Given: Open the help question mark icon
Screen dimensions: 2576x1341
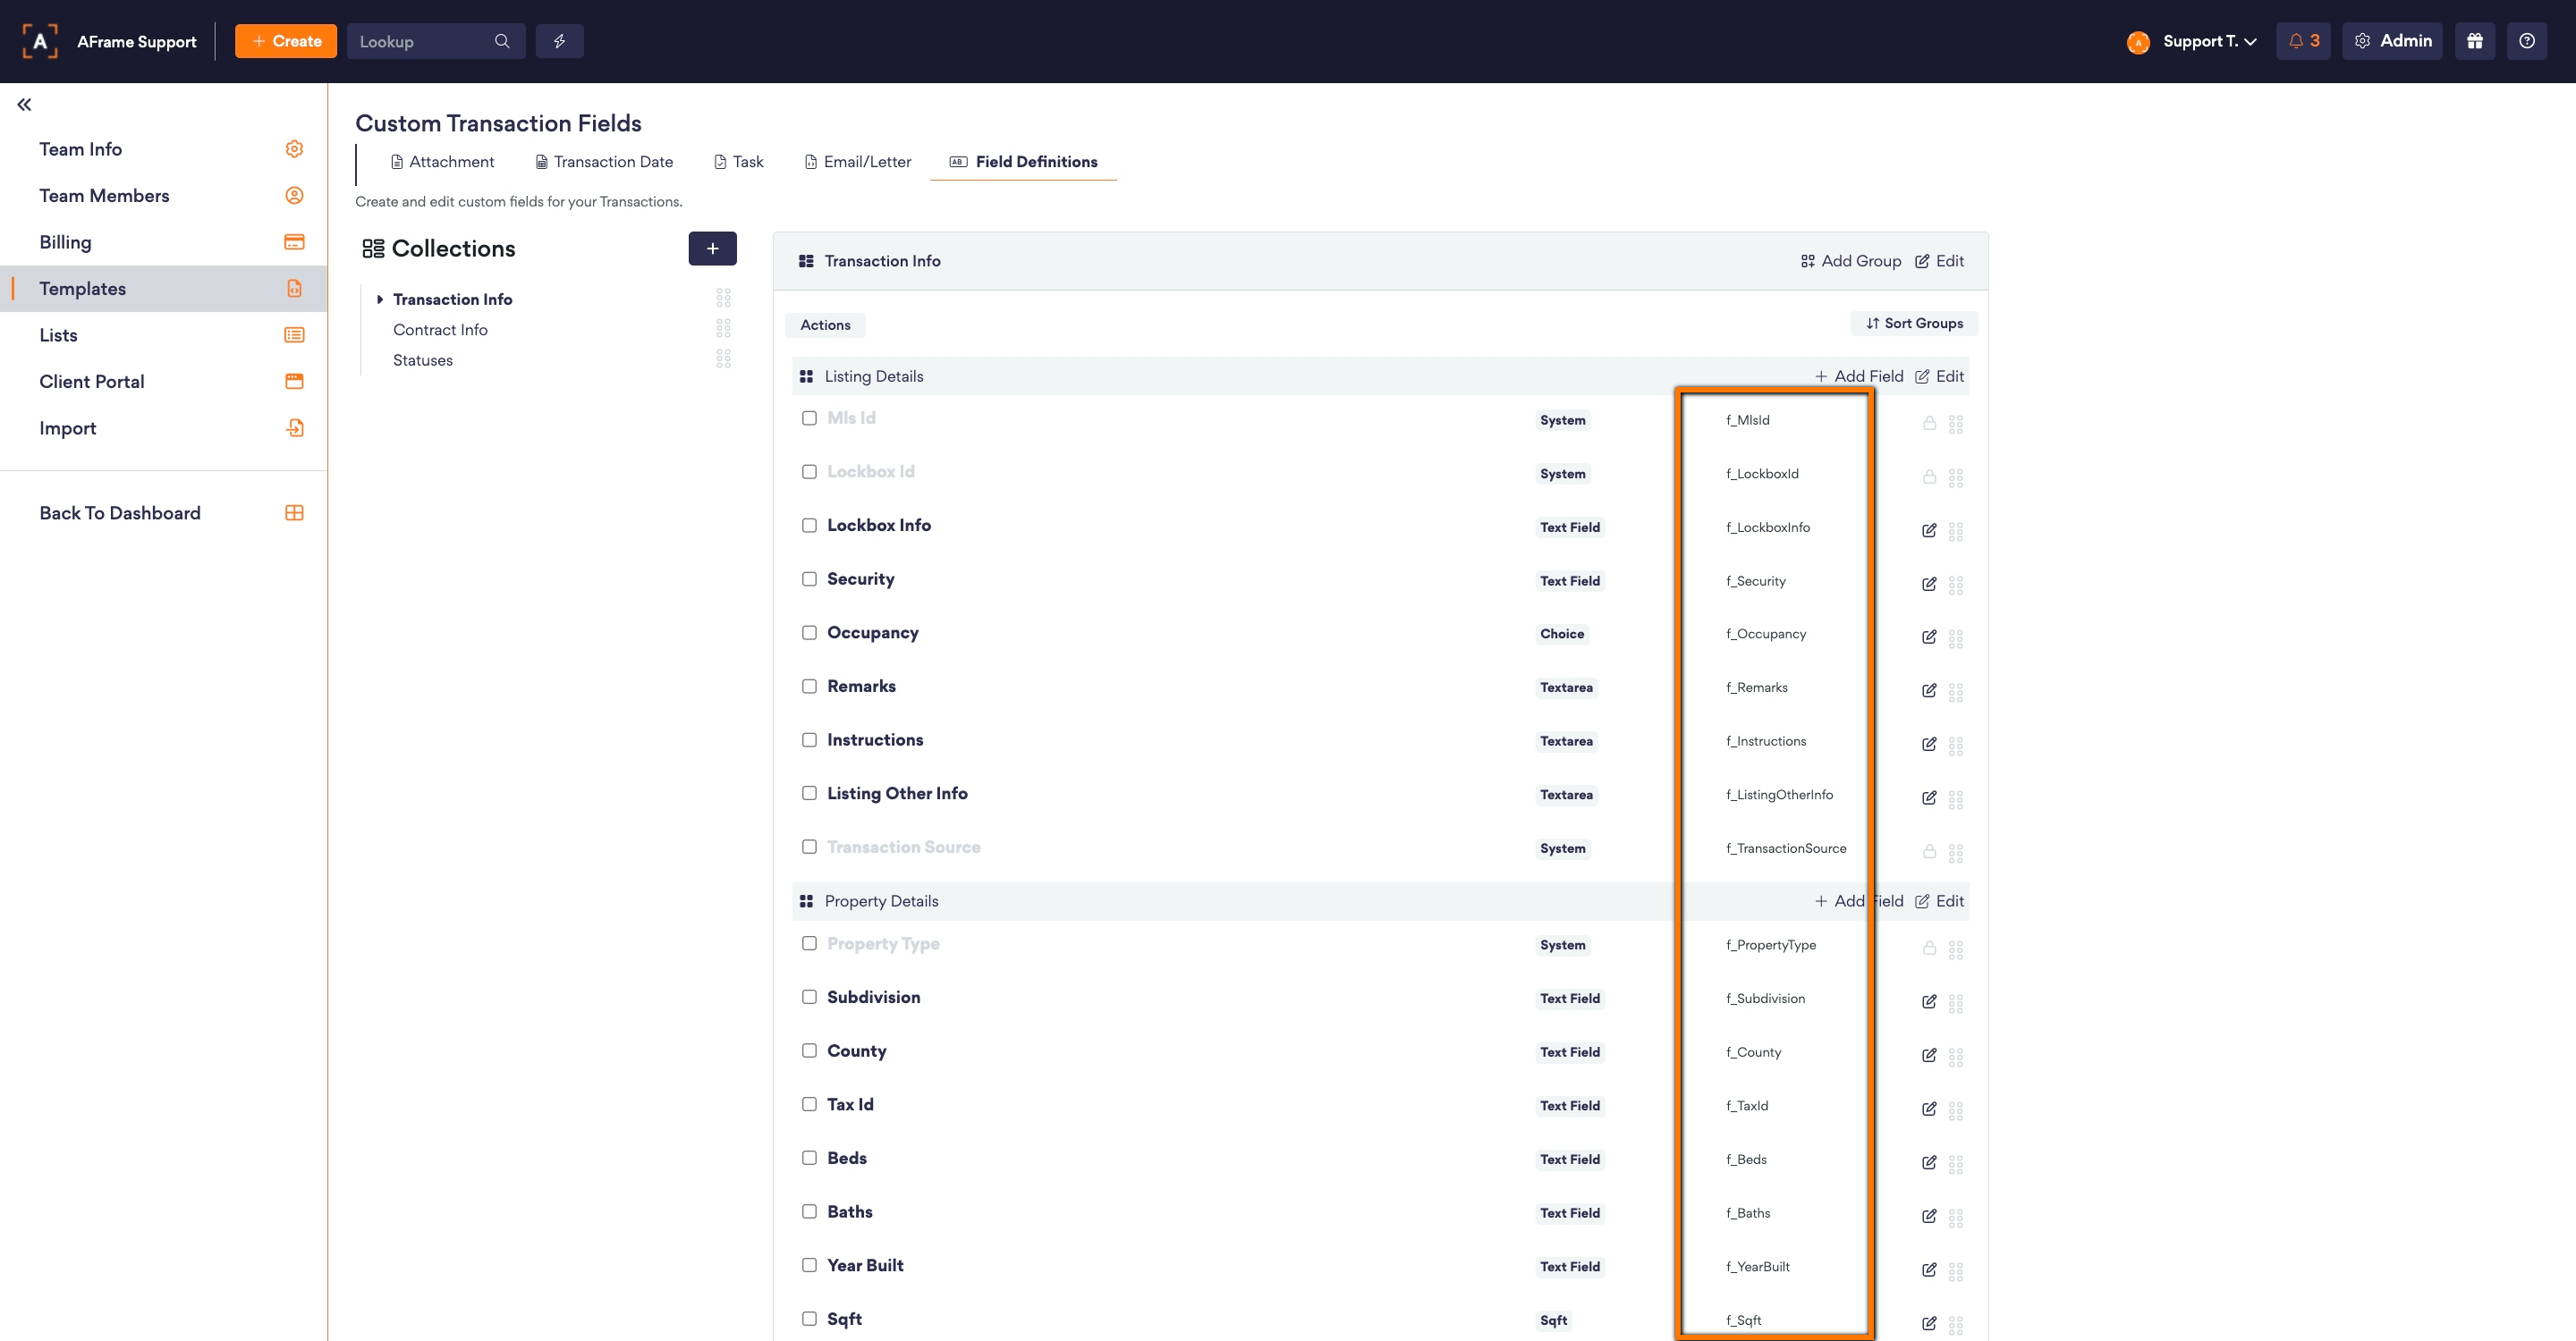Looking at the screenshot, I should [2526, 41].
